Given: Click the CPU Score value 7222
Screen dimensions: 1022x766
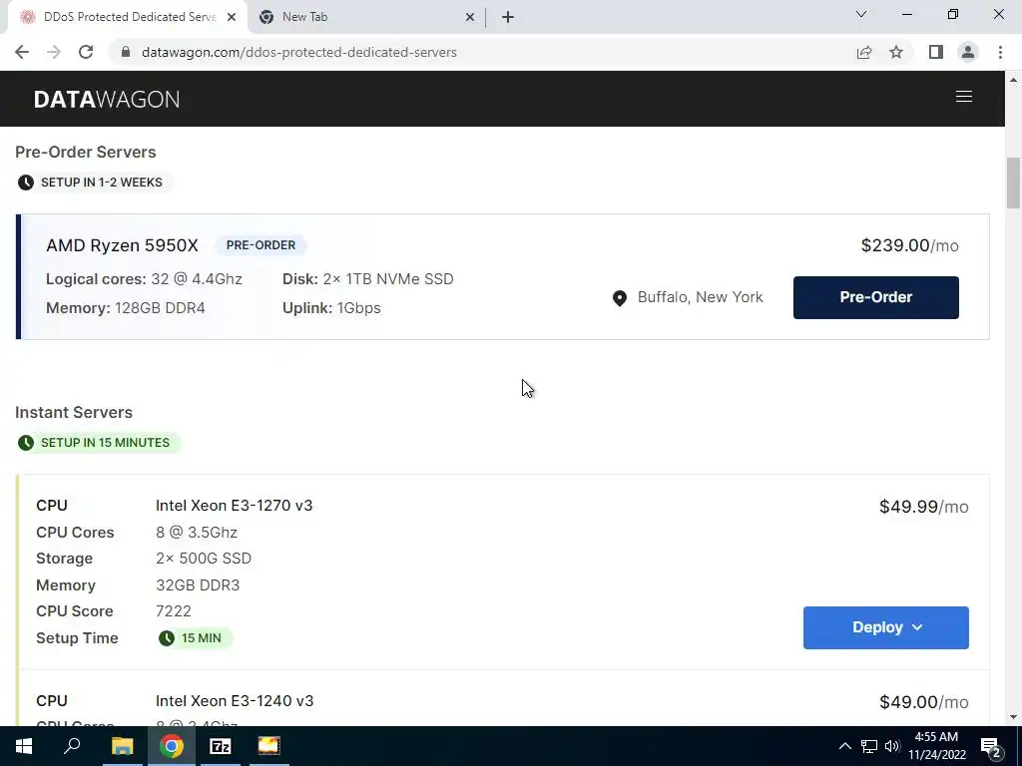Looking at the screenshot, I should (x=174, y=611).
